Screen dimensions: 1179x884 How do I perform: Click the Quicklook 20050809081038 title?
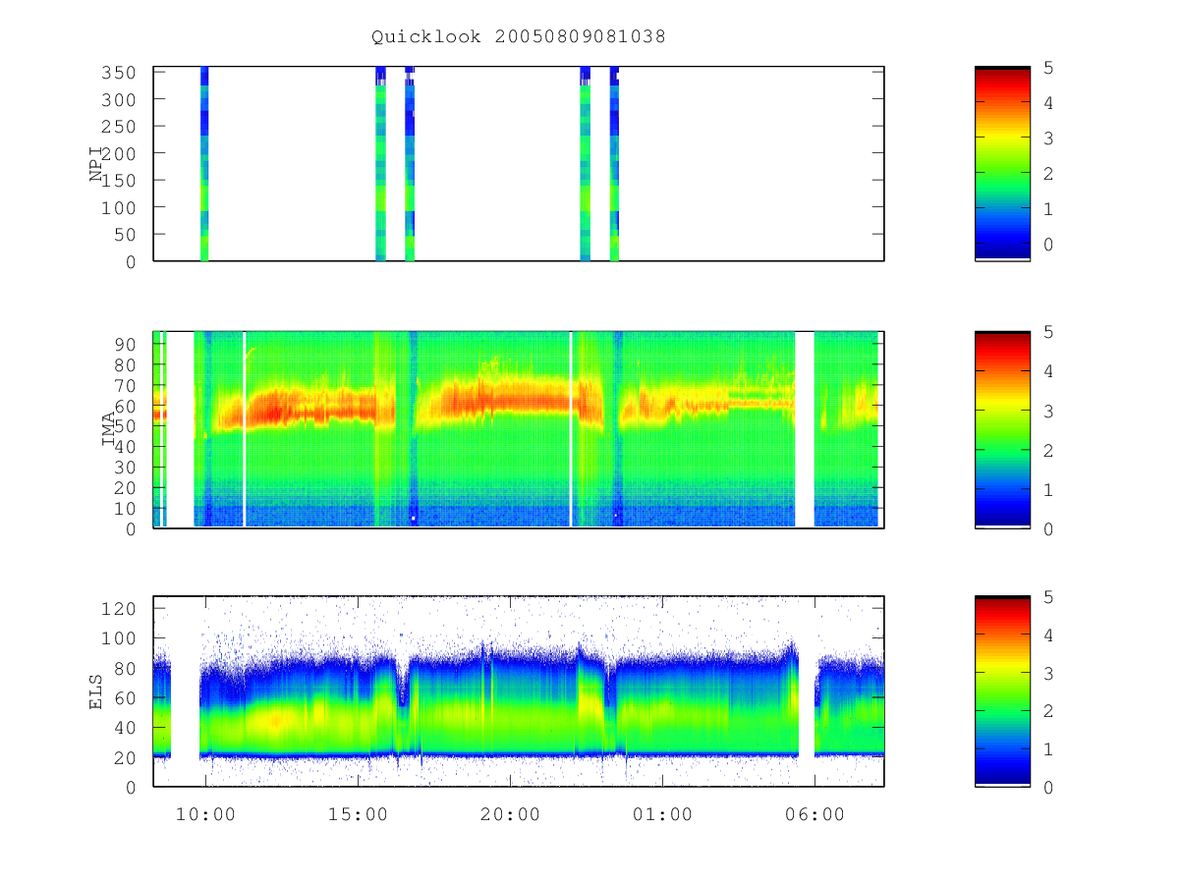519,37
